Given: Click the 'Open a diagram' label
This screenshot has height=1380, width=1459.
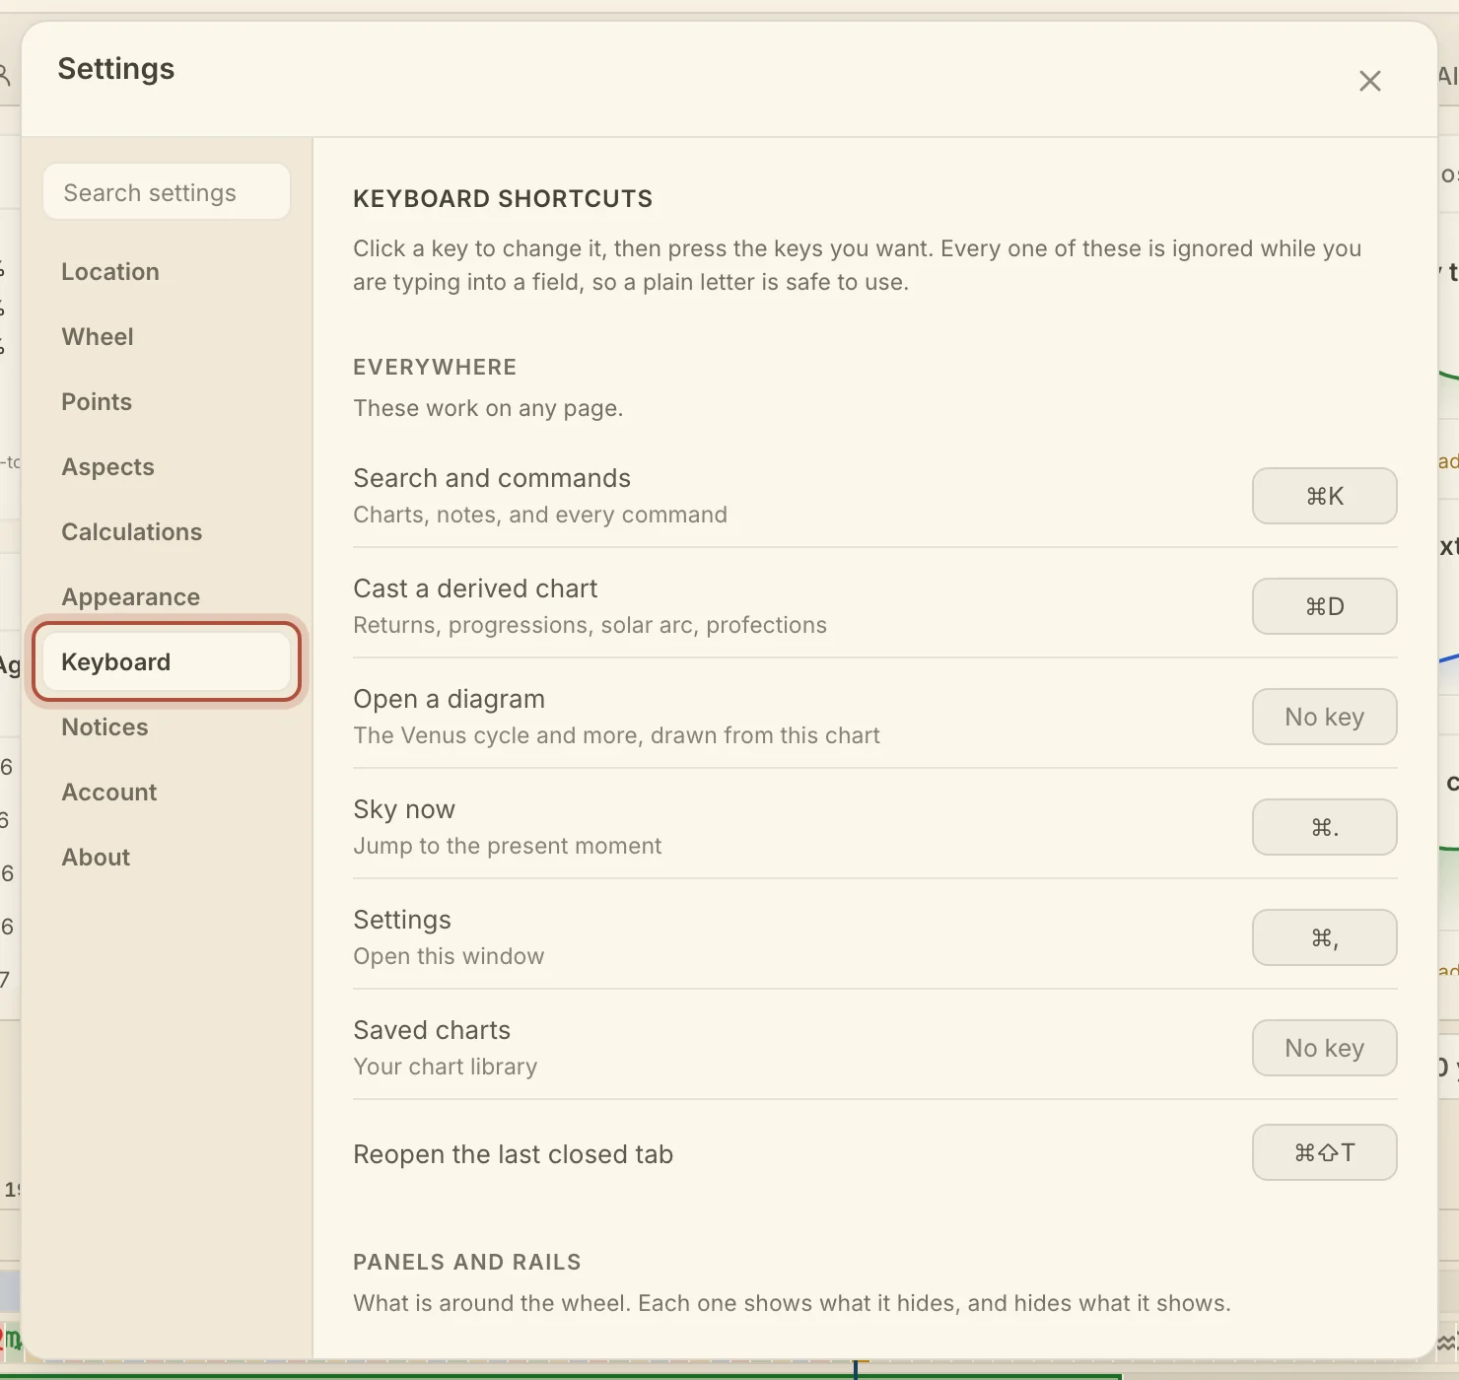Looking at the screenshot, I should pyautogui.click(x=450, y=699).
